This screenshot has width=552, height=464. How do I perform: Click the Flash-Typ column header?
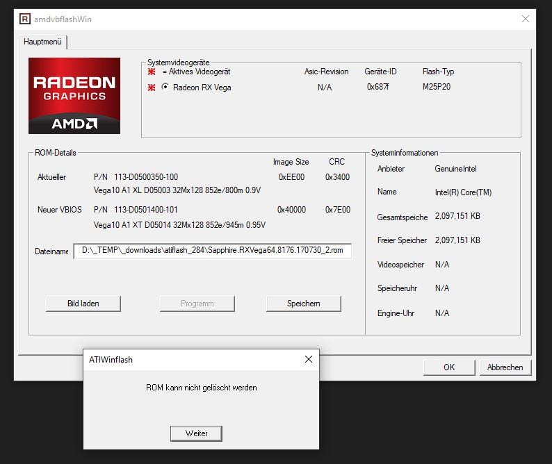pyautogui.click(x=438, y=72)
